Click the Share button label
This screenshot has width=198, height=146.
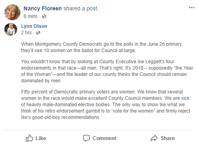tap(168, 138)
